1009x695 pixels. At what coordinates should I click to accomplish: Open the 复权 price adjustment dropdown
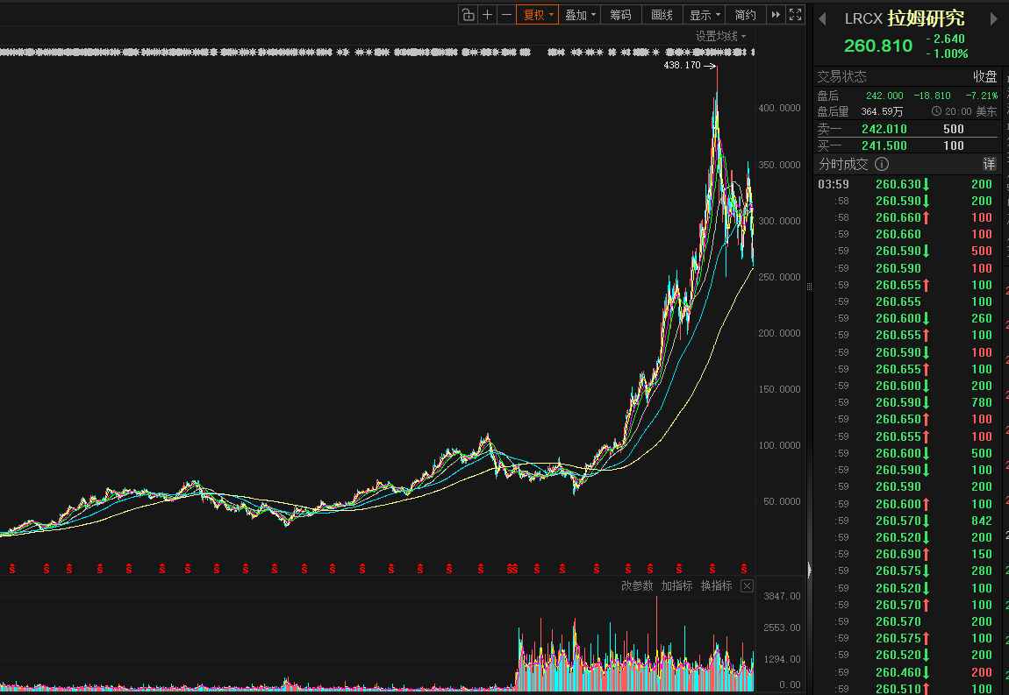[x=537, y=15]
